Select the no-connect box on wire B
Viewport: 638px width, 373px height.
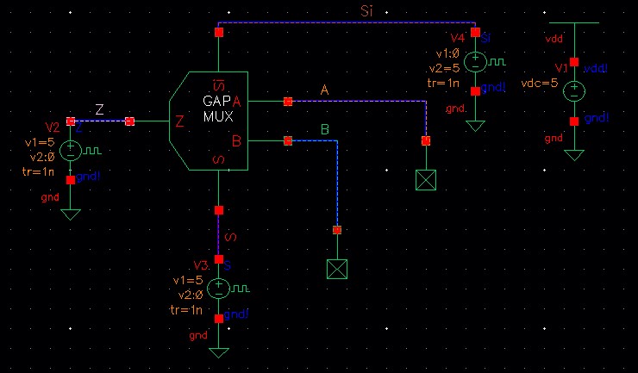pyautogui.click(x=337, y=269)
